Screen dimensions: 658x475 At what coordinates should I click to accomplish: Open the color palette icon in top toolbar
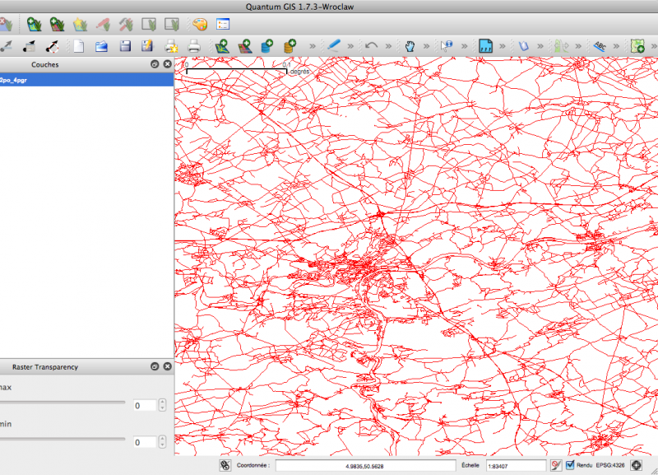(197, 24)
